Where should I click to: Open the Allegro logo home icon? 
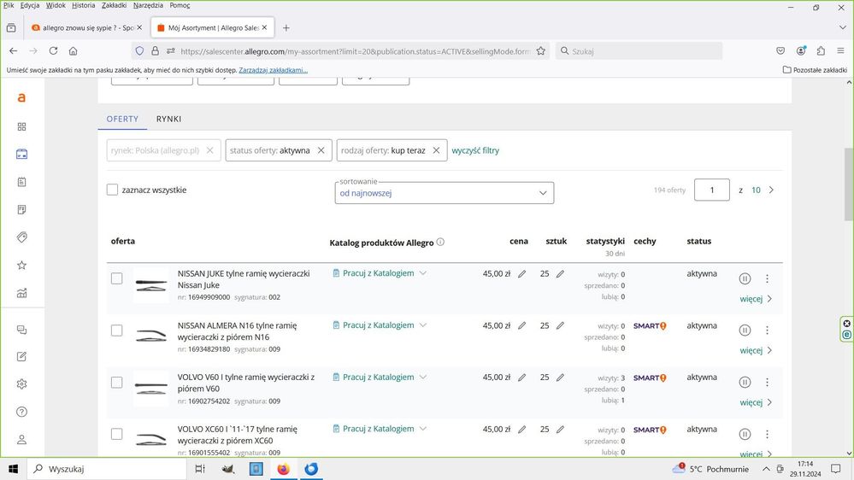pyautogui.click(x=21, y=98)
